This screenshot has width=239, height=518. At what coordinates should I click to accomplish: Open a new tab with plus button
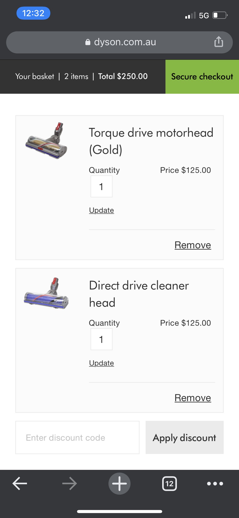(x=119, y=483)
